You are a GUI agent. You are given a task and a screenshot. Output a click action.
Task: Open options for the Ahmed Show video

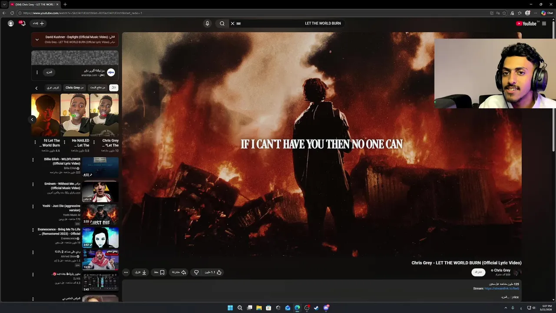pyautogui.click(x=33, y=252)
